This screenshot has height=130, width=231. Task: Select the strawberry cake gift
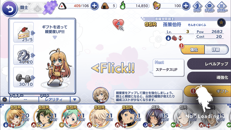(x=24, y=32)
